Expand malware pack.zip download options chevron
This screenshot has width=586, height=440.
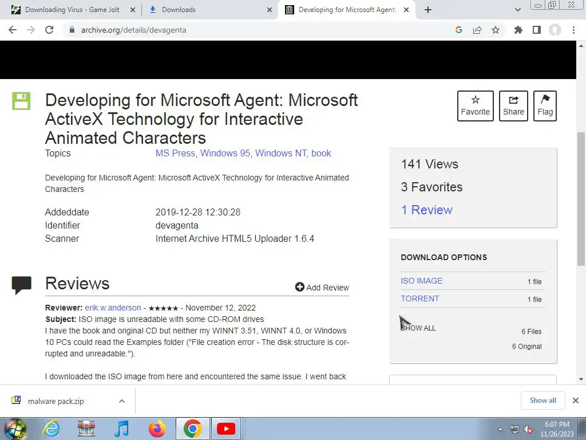click(x=122, y=401)
